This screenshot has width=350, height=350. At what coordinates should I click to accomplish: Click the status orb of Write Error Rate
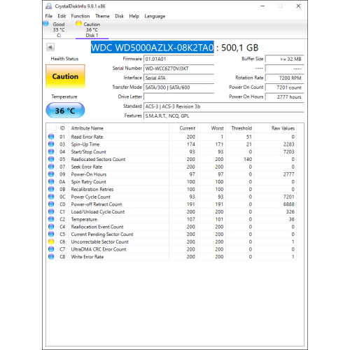51,257
